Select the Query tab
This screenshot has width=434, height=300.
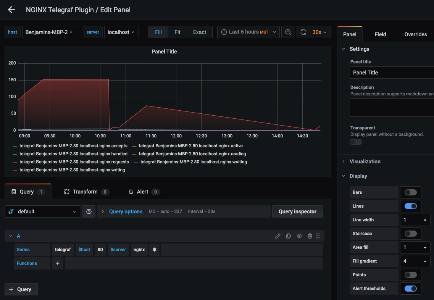(28, 192)
